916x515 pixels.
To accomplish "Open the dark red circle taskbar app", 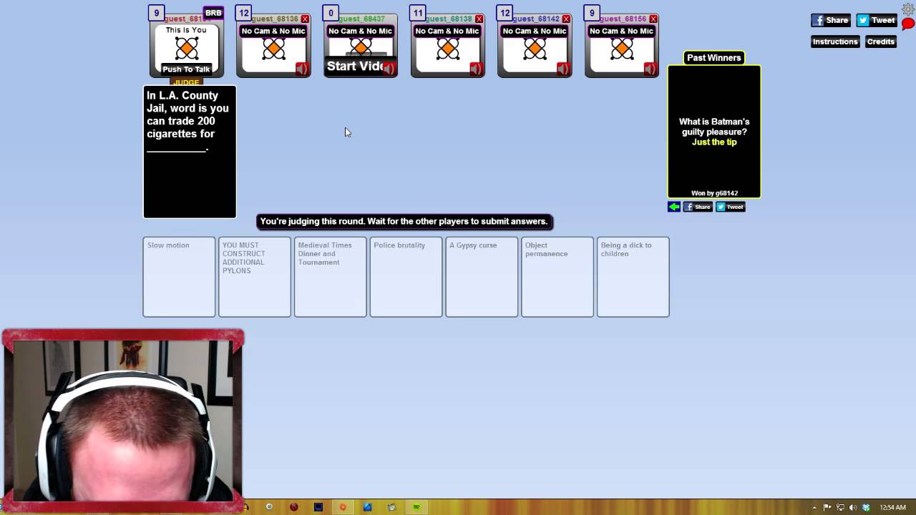I will 294,507.
